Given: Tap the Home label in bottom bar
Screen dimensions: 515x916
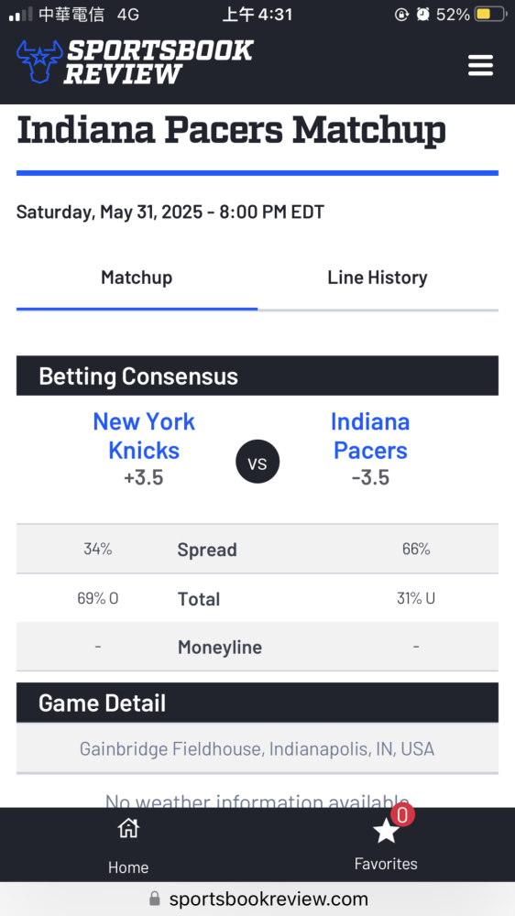Looking at the screenshot, I should point(128,867).
